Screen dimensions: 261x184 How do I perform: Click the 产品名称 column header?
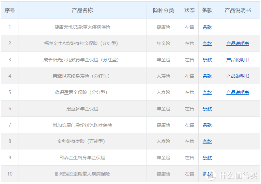click(82, 10)
